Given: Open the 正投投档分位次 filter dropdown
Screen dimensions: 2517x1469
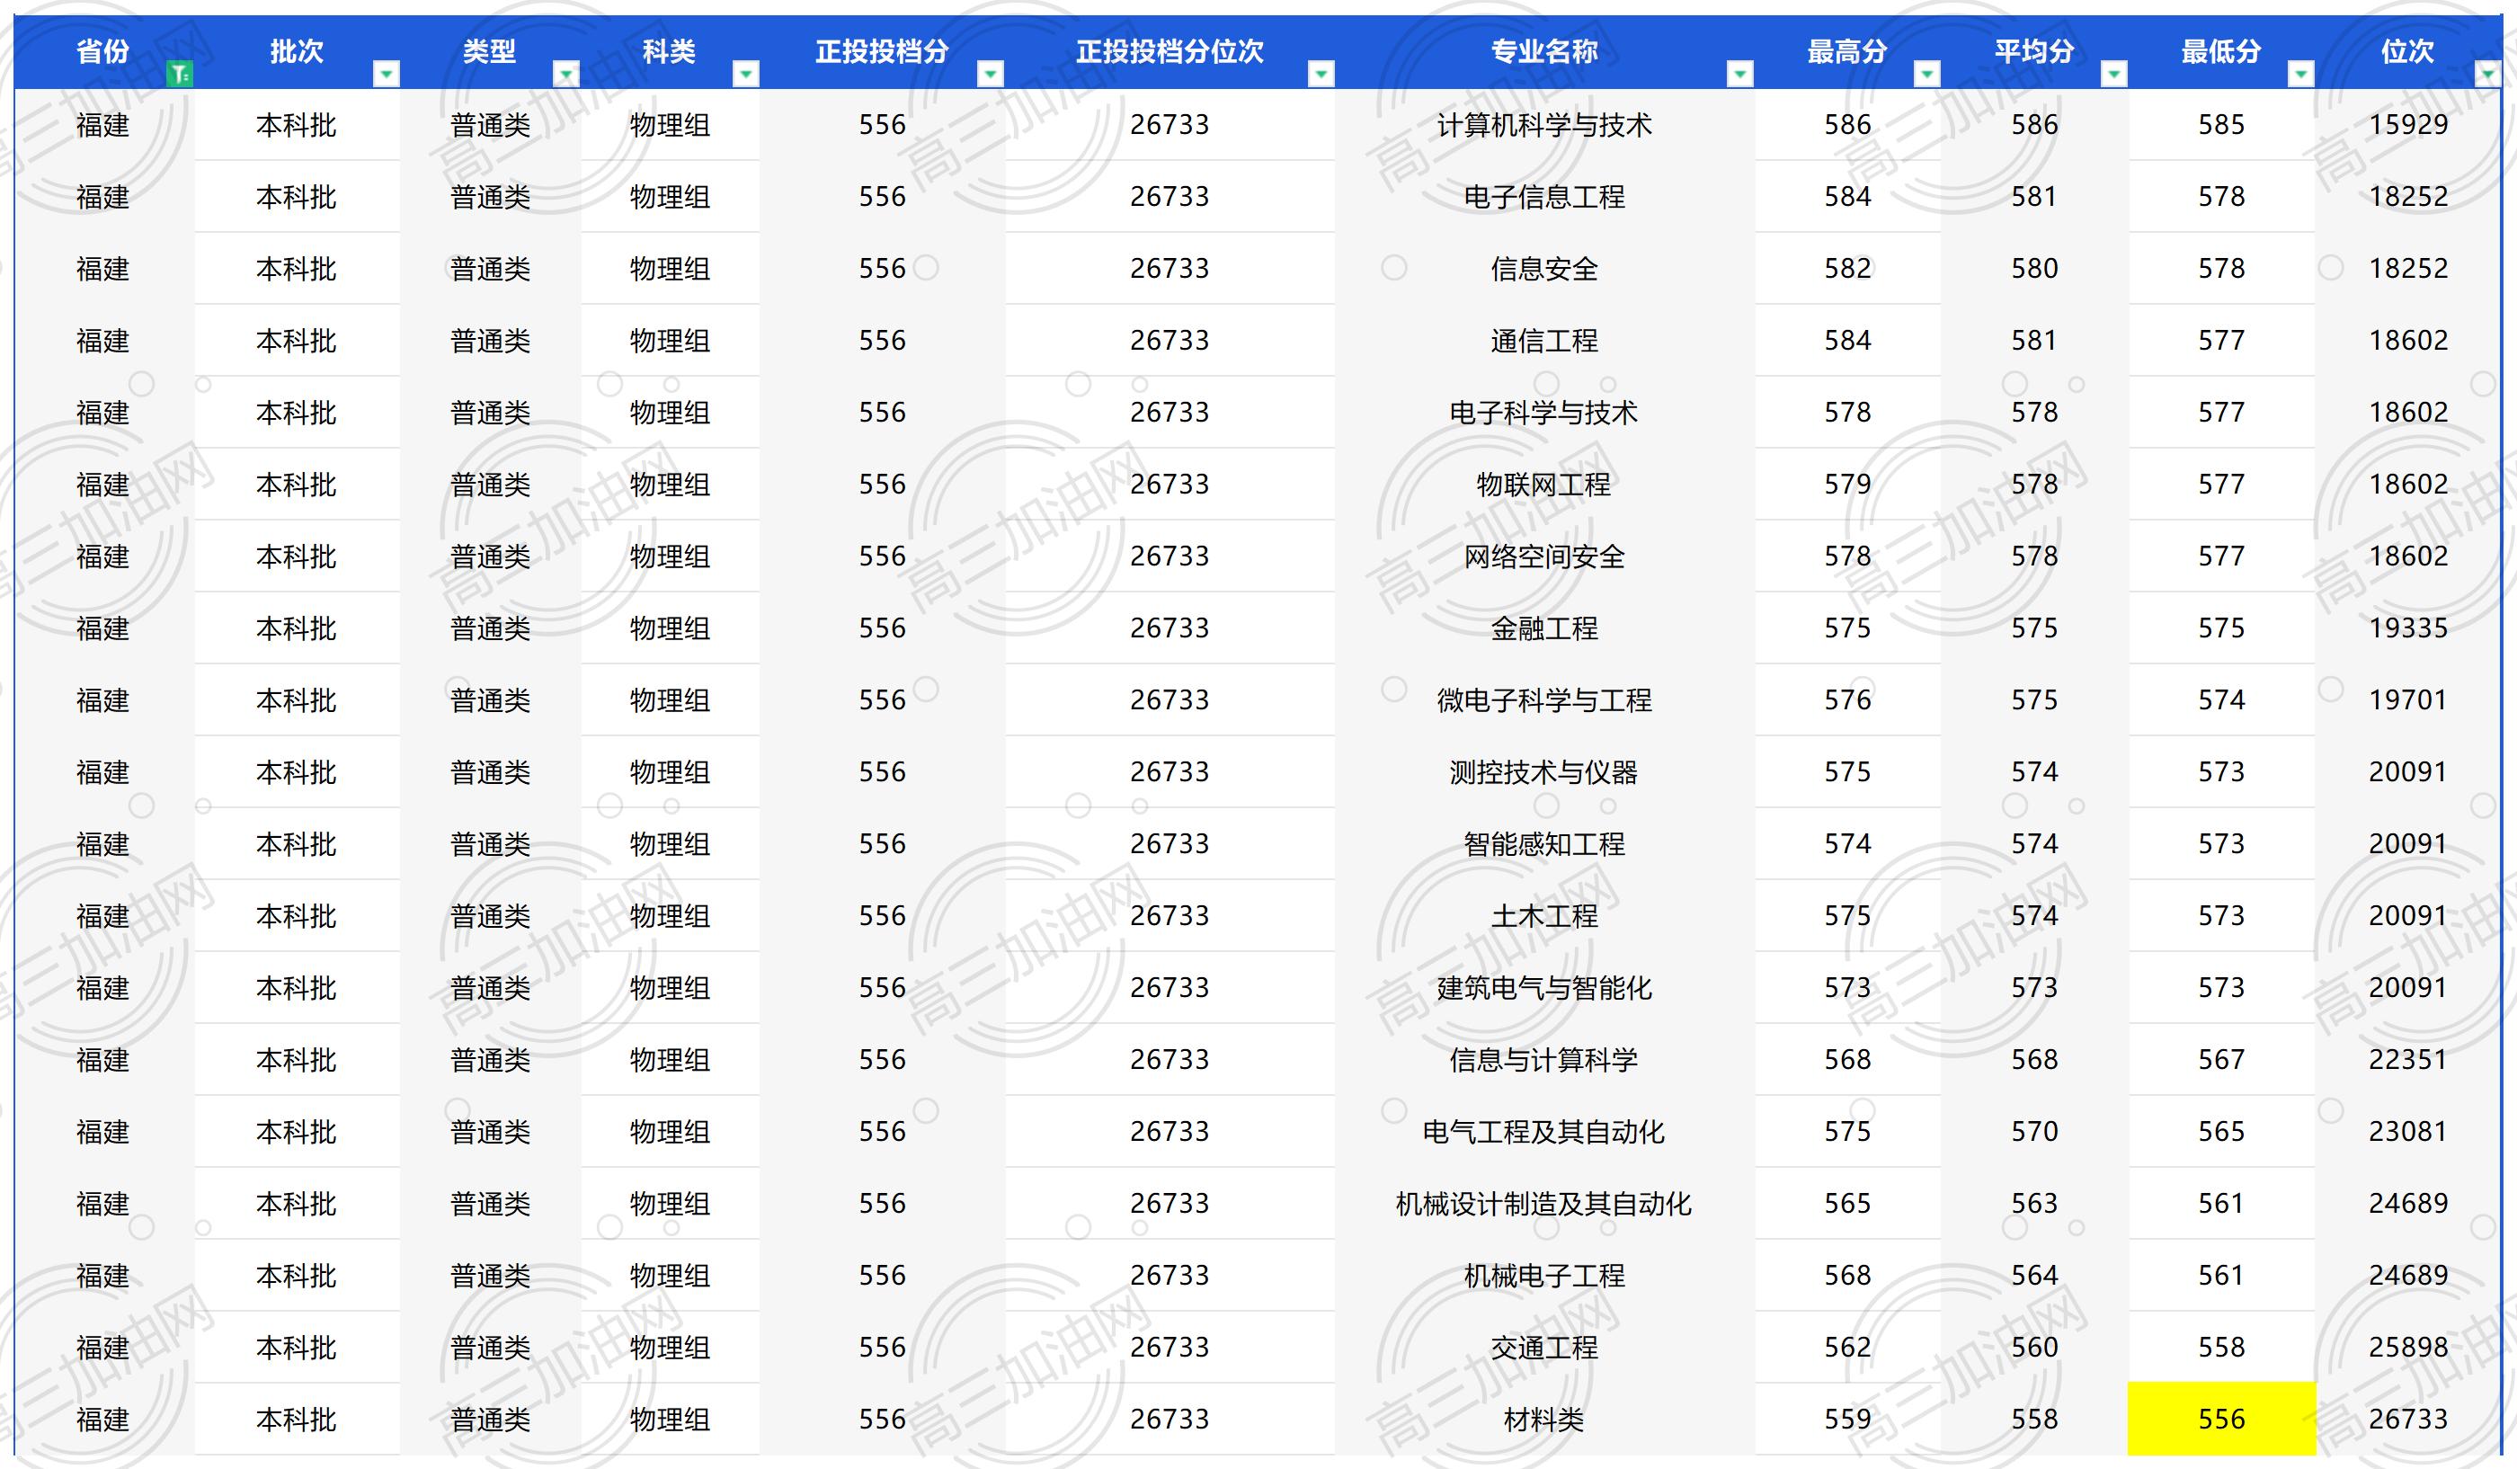Looking at the screenshot, I should [1321, 74].
